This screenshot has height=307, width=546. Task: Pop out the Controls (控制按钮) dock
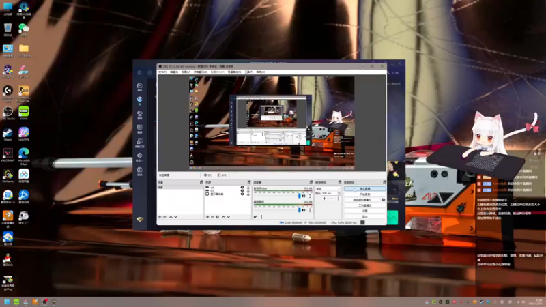pos(384,182)
